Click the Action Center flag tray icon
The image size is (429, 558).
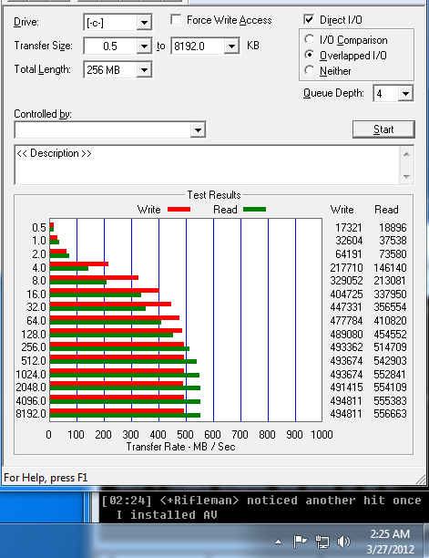[300, 542]
